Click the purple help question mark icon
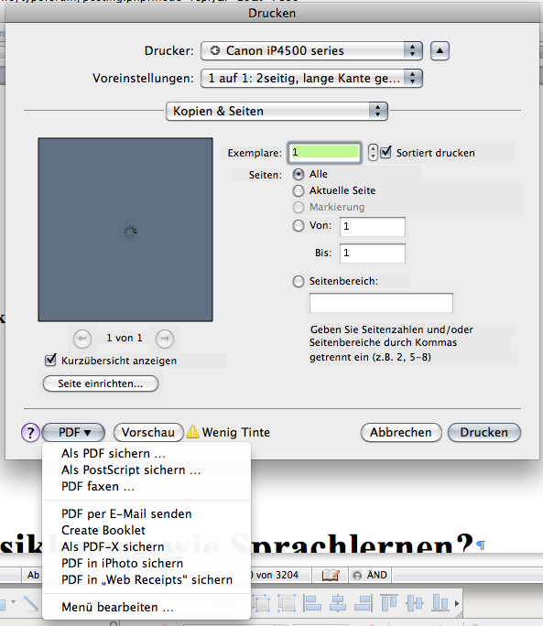The image size is (543, 626). (30, 432)
